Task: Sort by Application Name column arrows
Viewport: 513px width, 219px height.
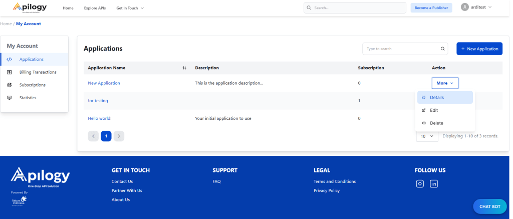Action: pyautogui.click(x=184, y=68)
